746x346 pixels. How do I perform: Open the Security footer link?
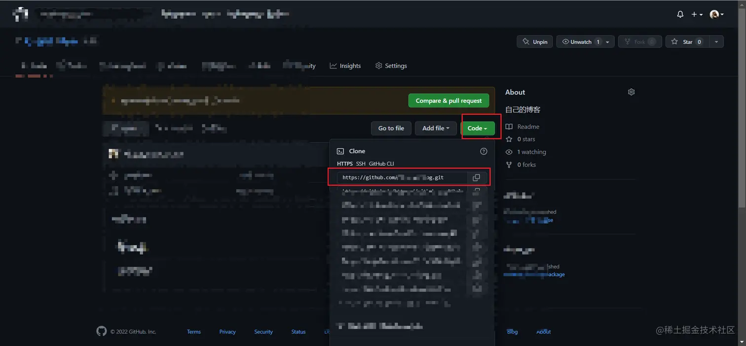[x=263, y=332]
